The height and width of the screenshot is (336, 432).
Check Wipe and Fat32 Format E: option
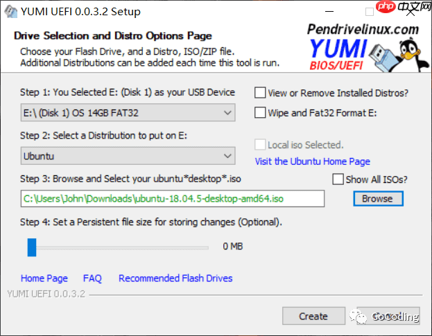(x=260, y=112)
